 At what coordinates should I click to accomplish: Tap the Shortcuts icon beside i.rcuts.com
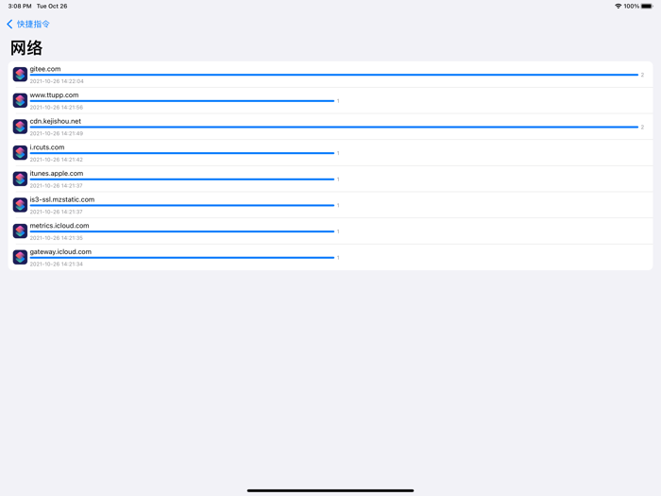tap(20, 152)
